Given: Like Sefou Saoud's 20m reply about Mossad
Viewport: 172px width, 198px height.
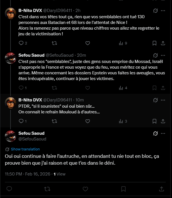Looking at the screenshot, I should 88,88.
